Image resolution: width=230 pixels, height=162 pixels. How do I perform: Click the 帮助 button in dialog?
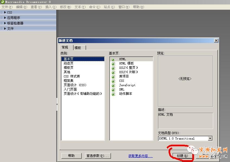click(71, 156)
